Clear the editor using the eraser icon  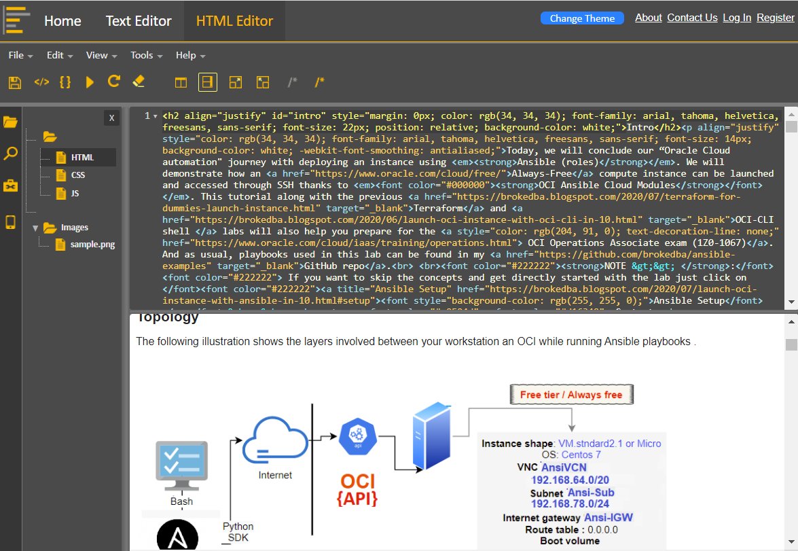[139, 82]
